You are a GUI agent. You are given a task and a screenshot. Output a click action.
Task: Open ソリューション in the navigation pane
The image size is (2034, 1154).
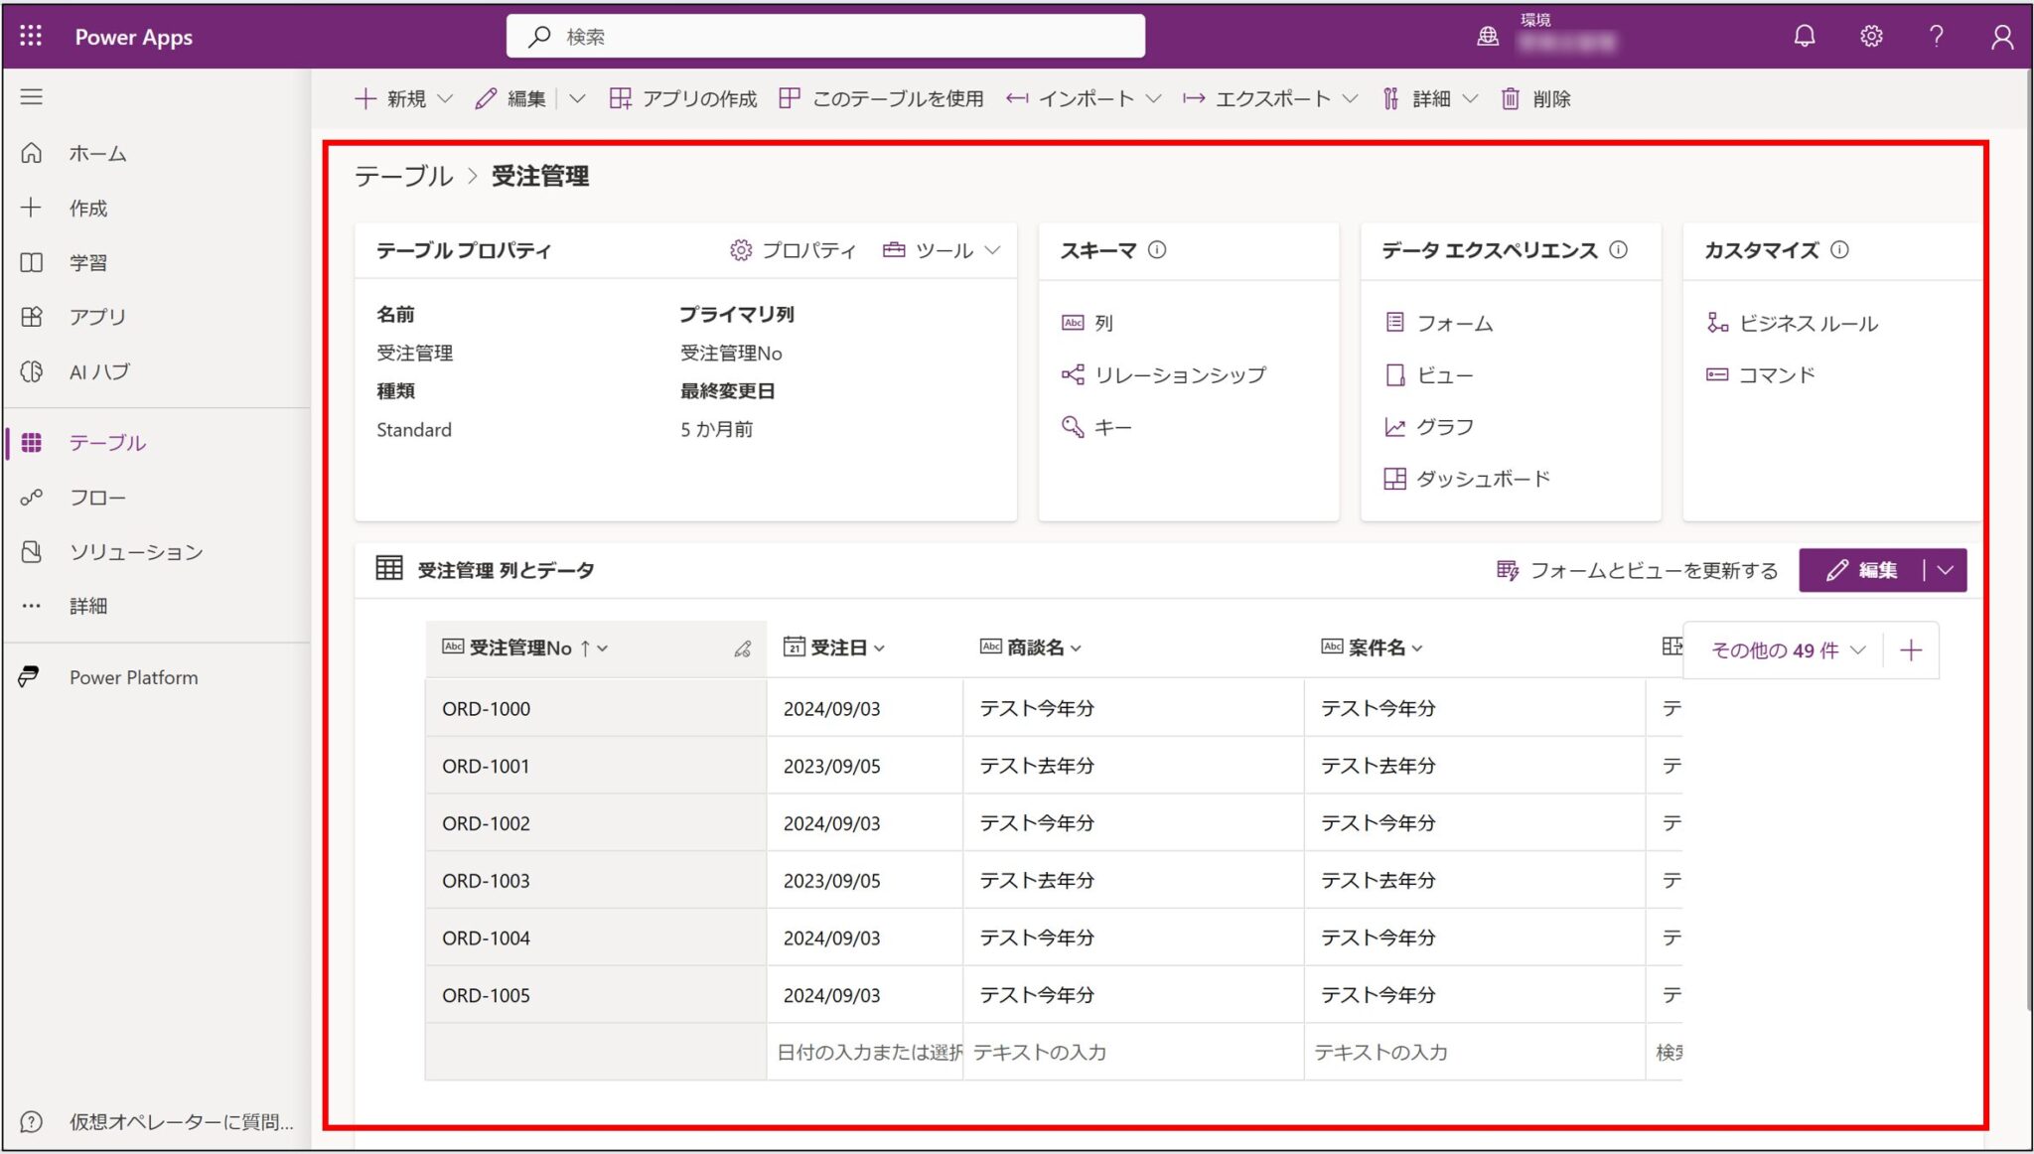tap(137, 551)
